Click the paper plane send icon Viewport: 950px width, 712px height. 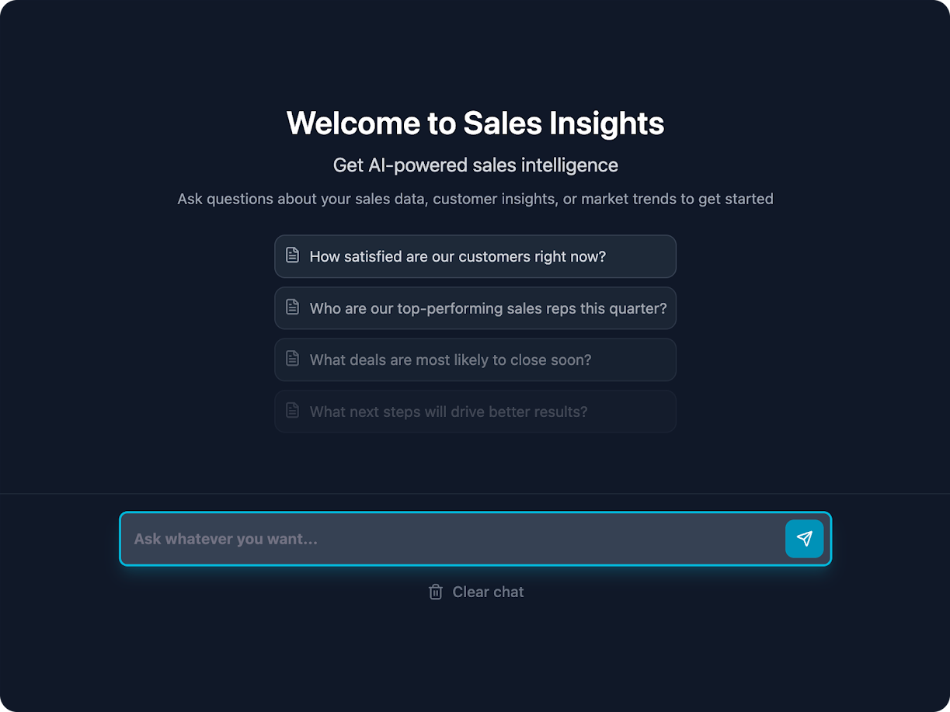click(804, 539)
